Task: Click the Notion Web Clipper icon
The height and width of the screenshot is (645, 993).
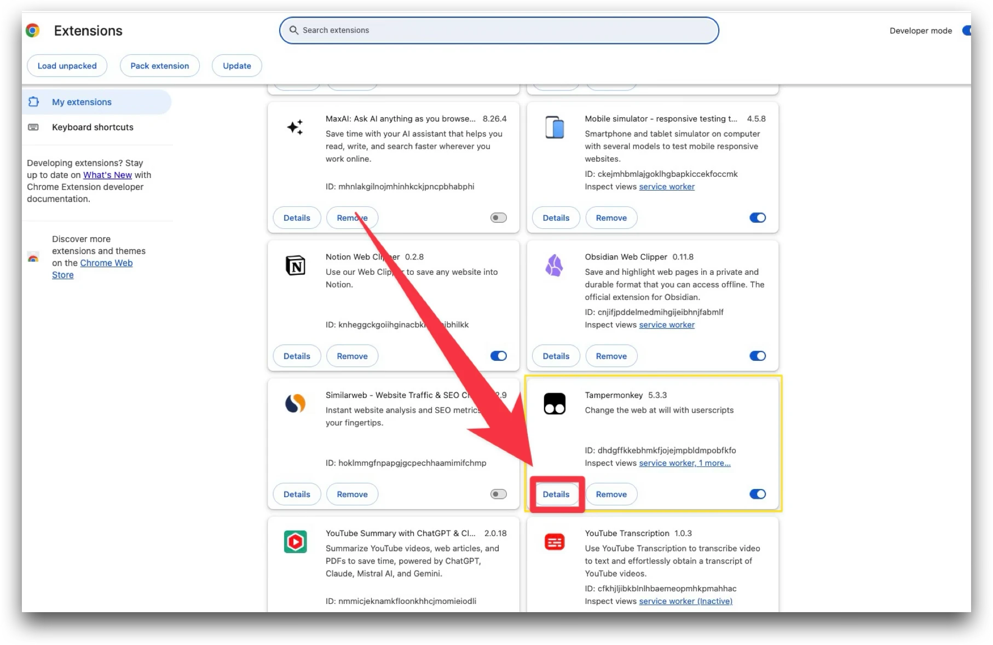Action: (296, 266)
